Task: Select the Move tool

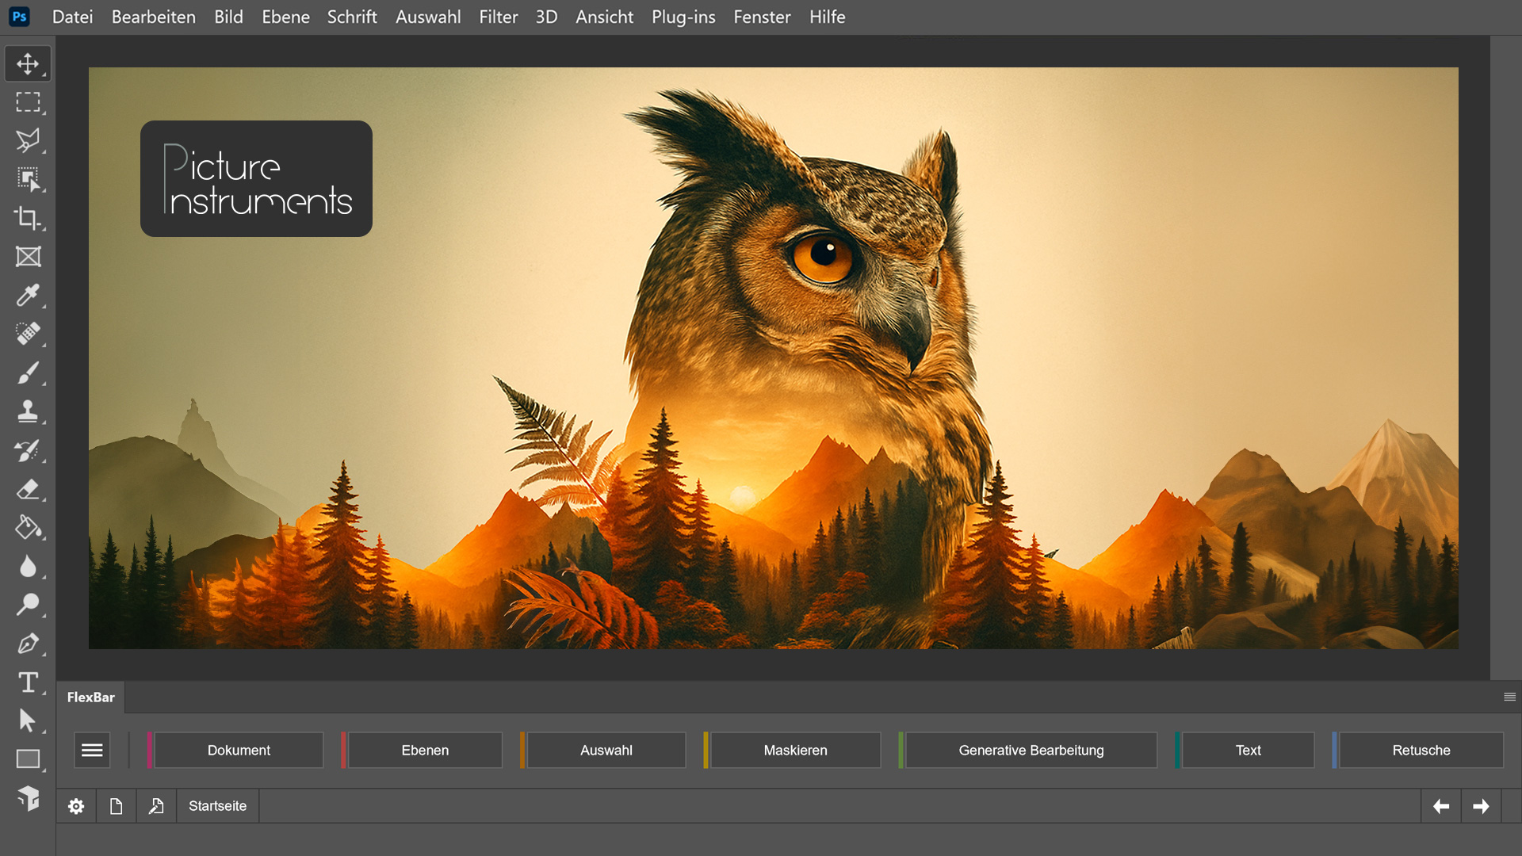Action: pos(28,63)
